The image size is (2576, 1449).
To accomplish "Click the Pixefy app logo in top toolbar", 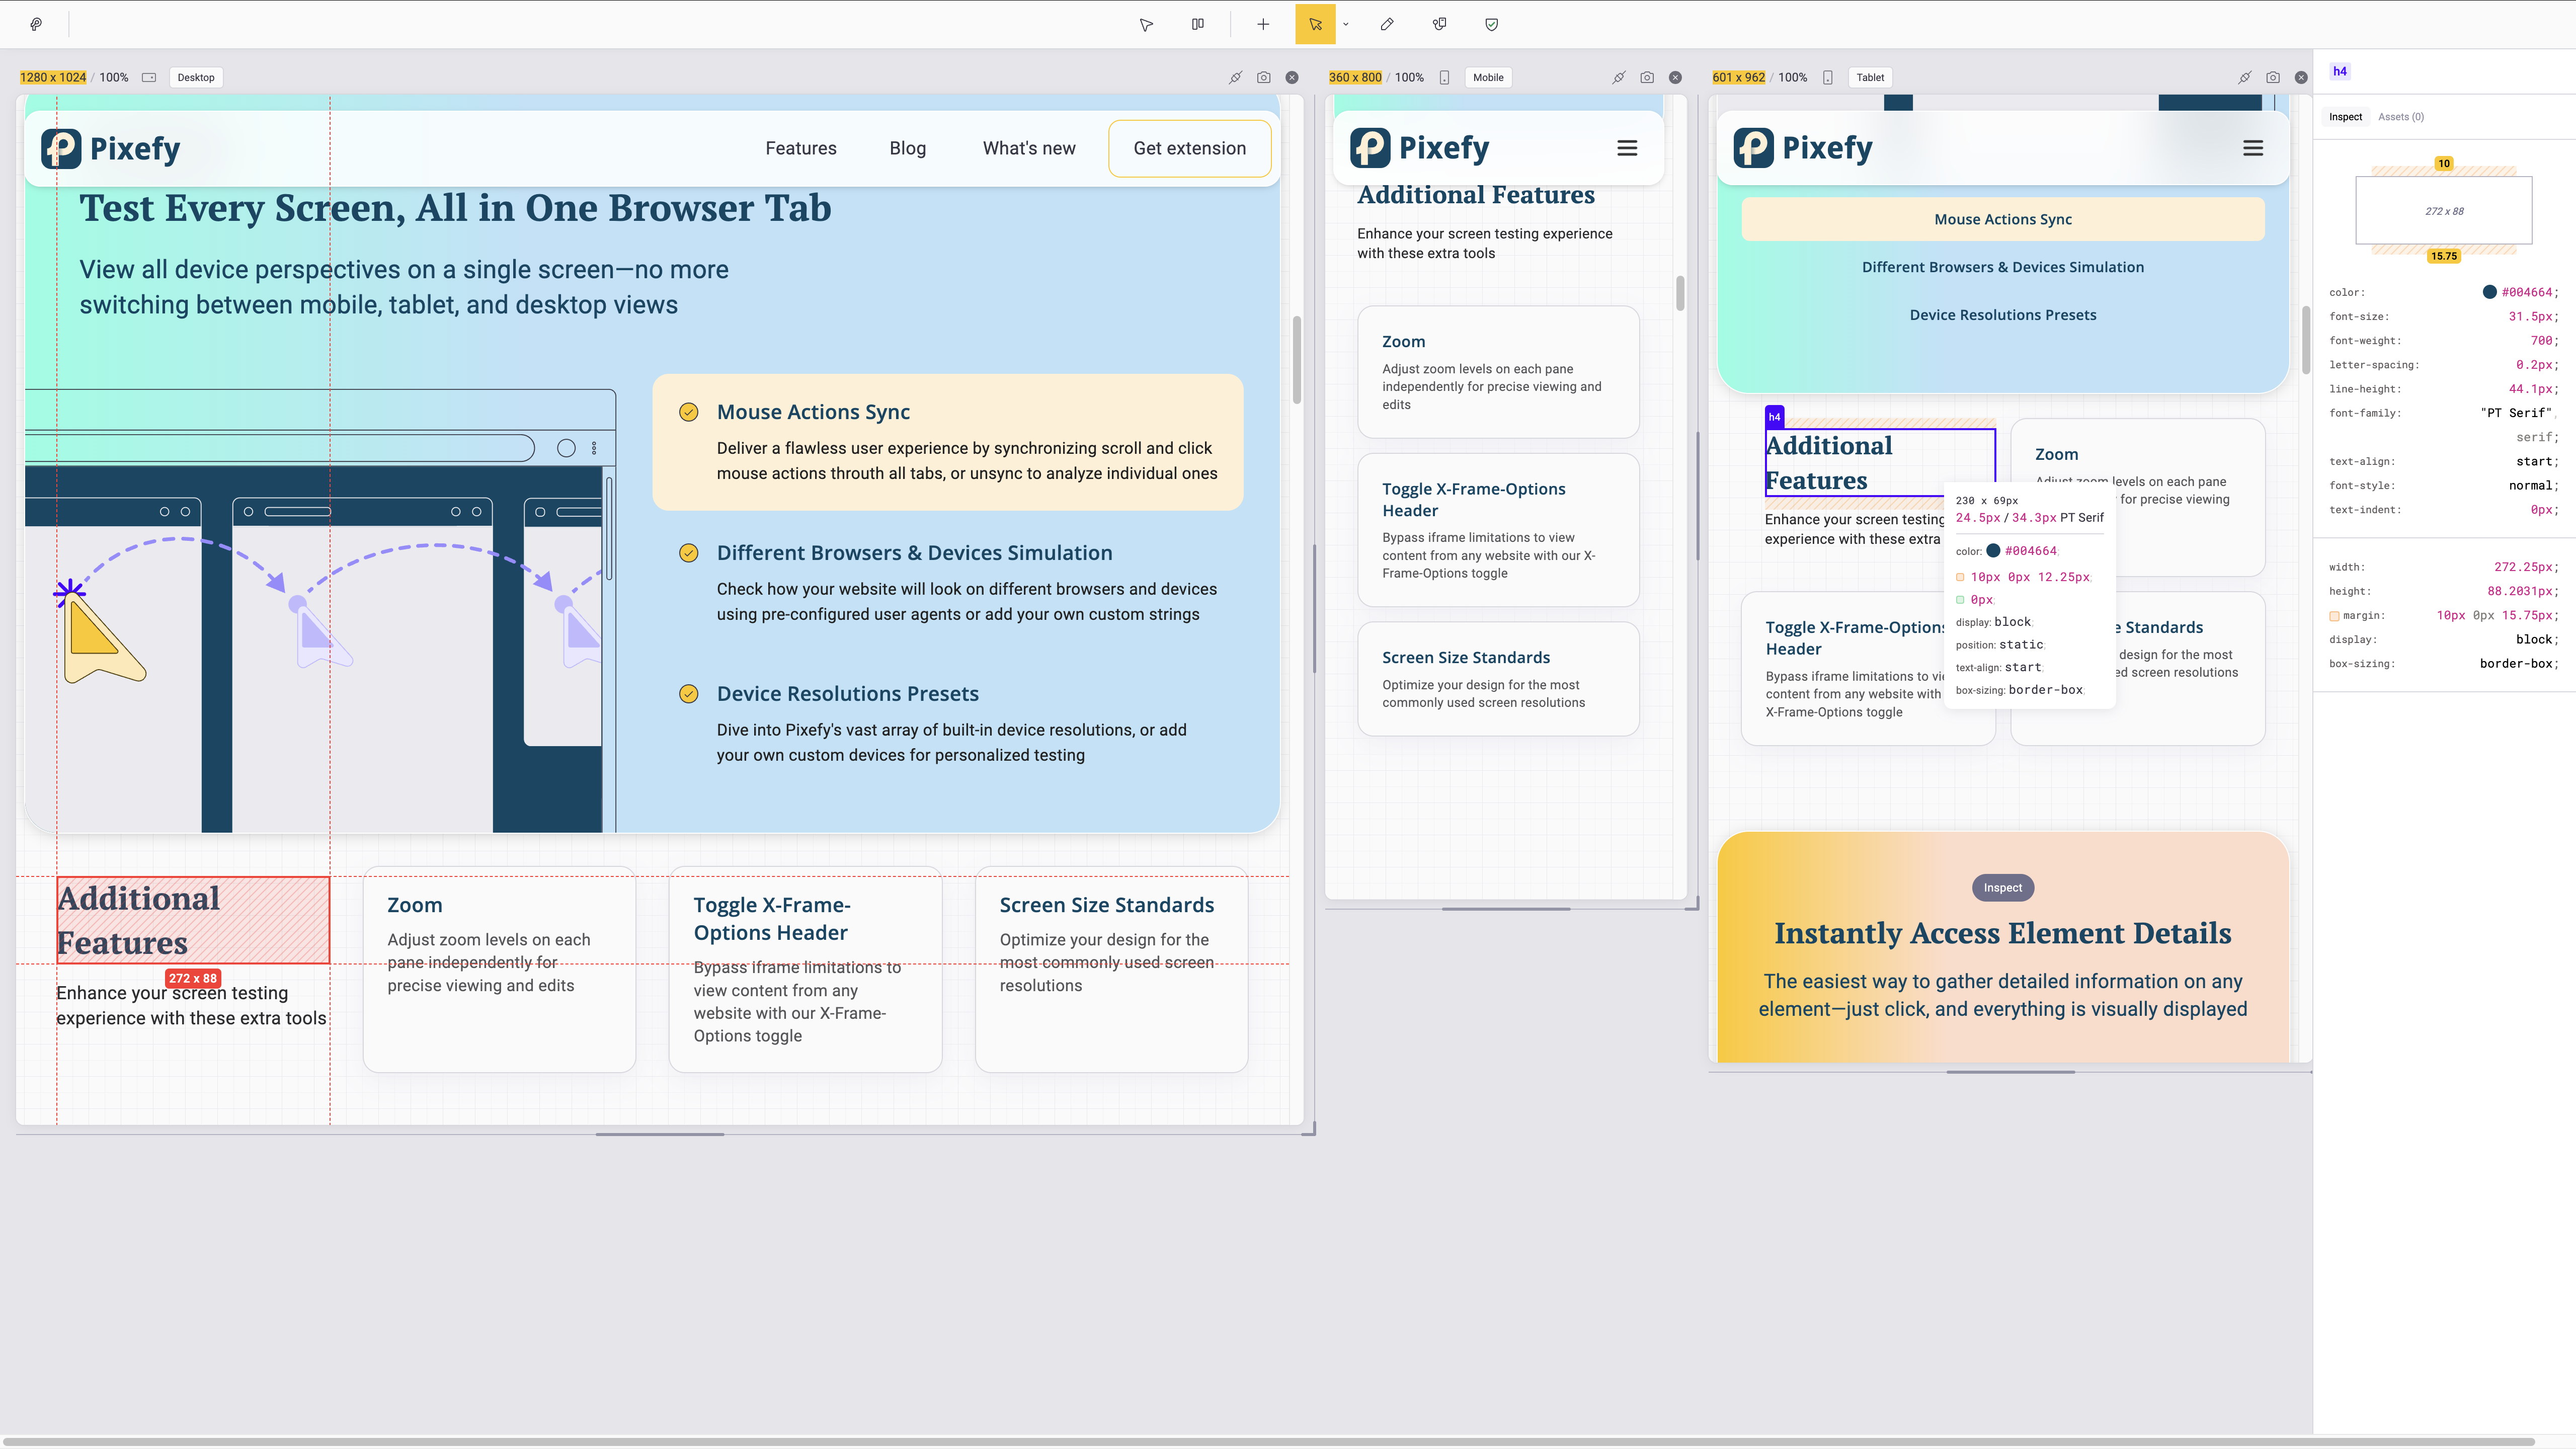I will click(36, 24).
